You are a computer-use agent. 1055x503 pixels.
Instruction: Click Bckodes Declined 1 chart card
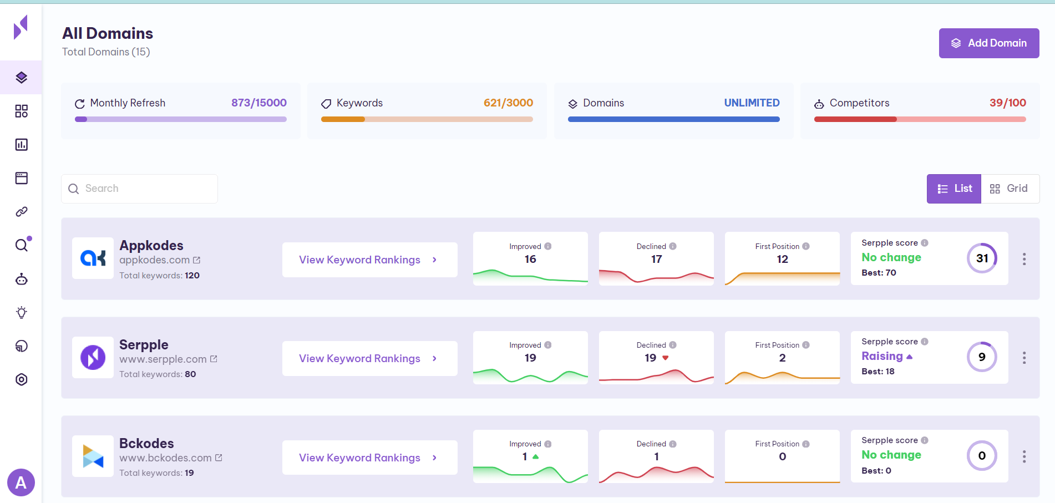656,456
